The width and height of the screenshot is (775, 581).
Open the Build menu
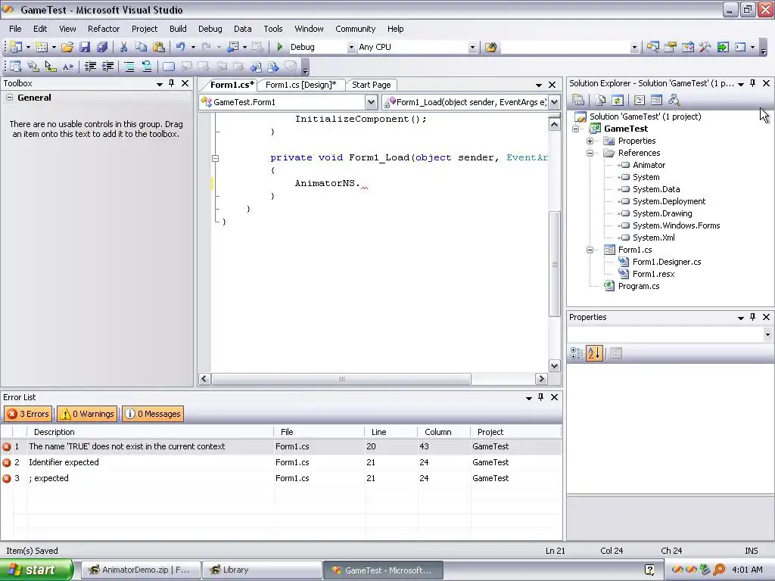click(178, 29)
